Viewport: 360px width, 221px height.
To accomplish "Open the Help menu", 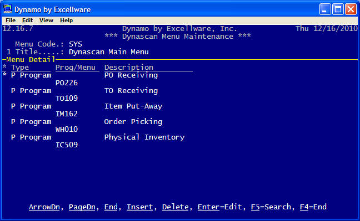I will coord(66,20).
